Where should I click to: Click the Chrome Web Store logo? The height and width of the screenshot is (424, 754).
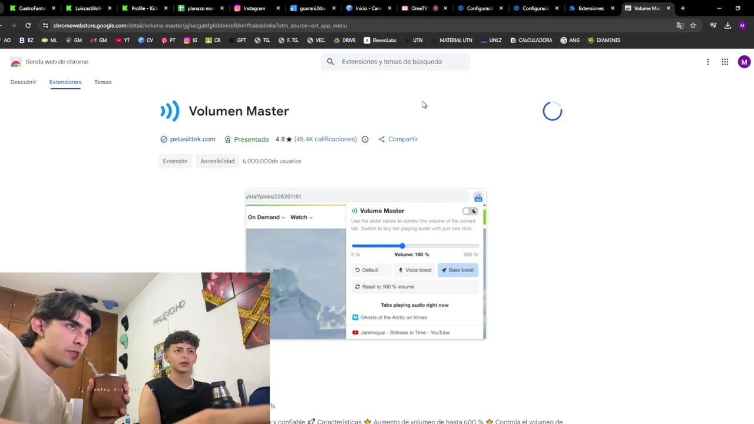(16, 62)
